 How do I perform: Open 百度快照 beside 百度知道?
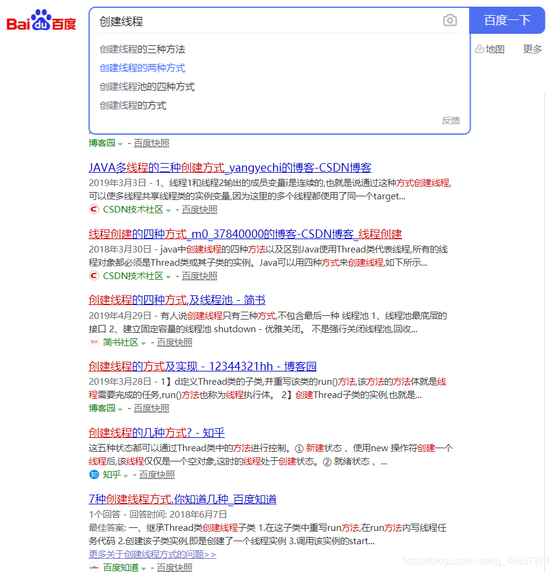click(x=175, y=567)
